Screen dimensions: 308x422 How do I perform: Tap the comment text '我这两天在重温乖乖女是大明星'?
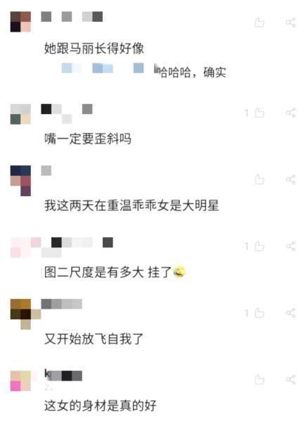(x=131, y=205)
